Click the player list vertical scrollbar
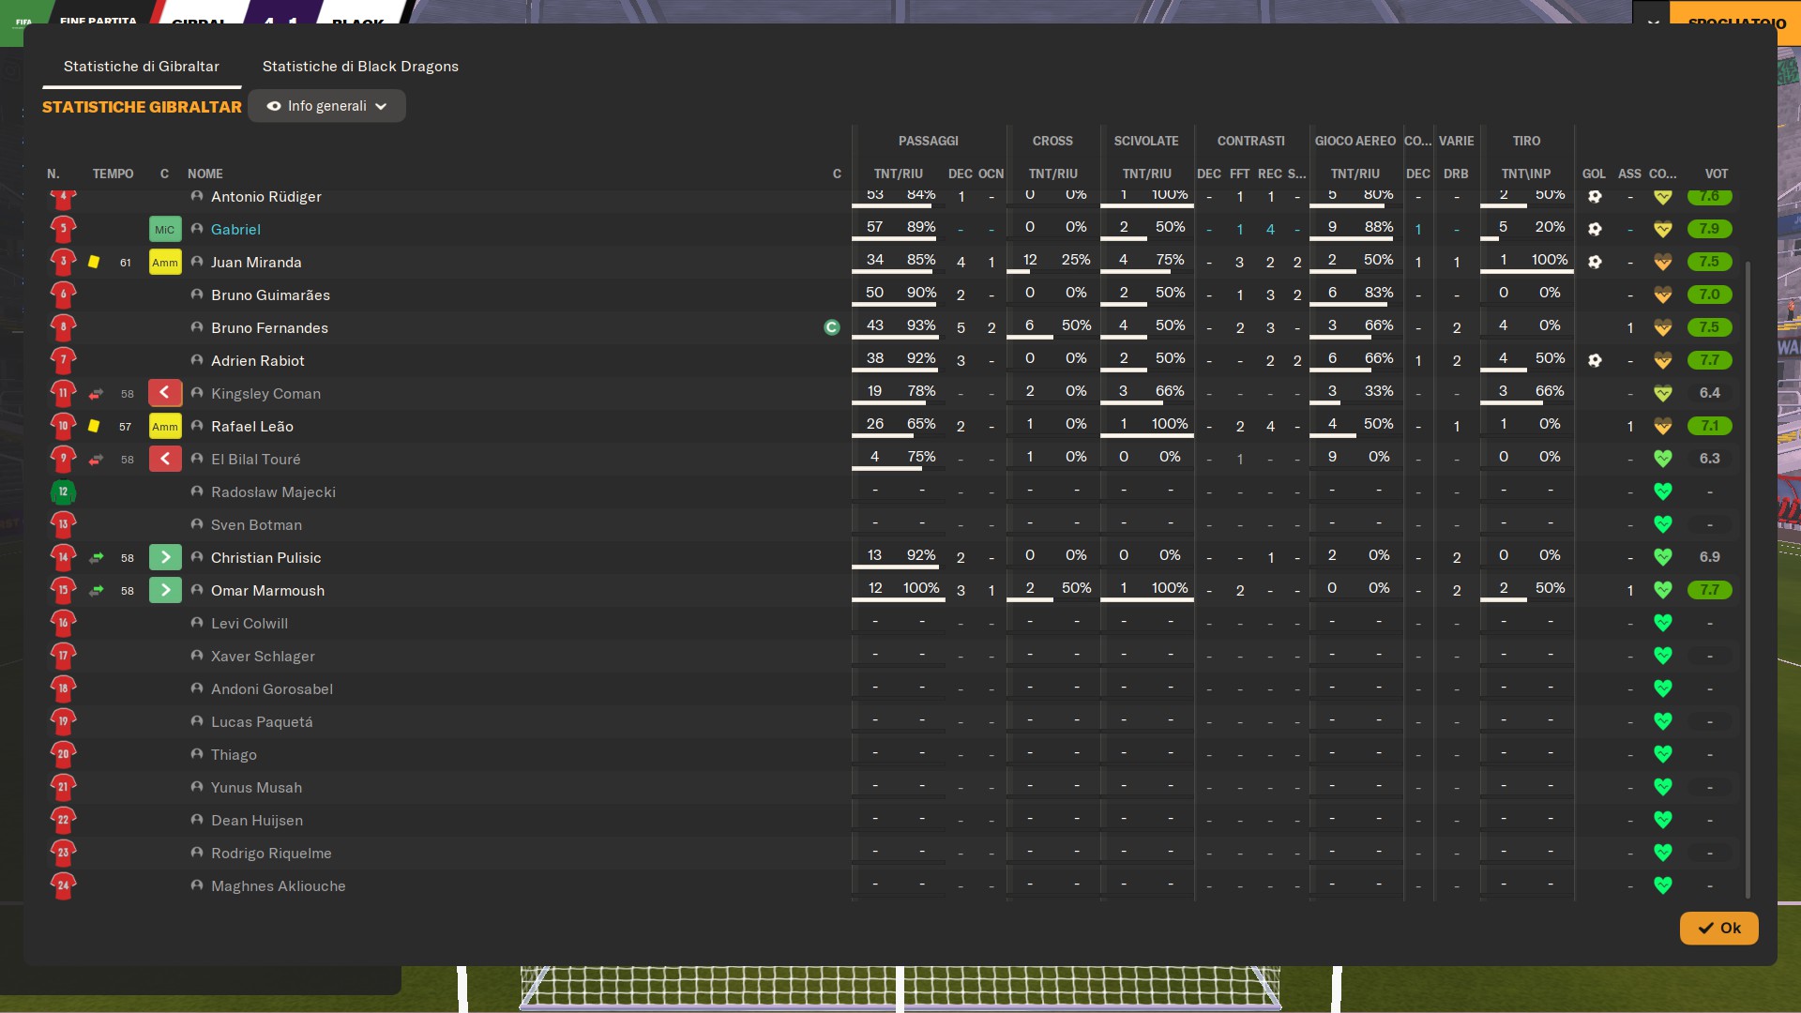1801x1013 pixels. 1748,578
